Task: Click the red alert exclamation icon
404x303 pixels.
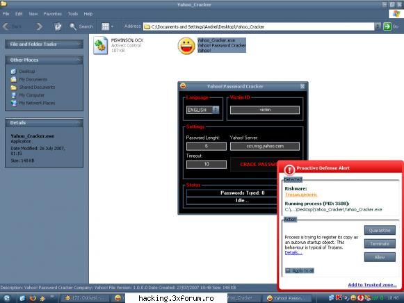Action: pyautogui.click(x=289, y=170)
